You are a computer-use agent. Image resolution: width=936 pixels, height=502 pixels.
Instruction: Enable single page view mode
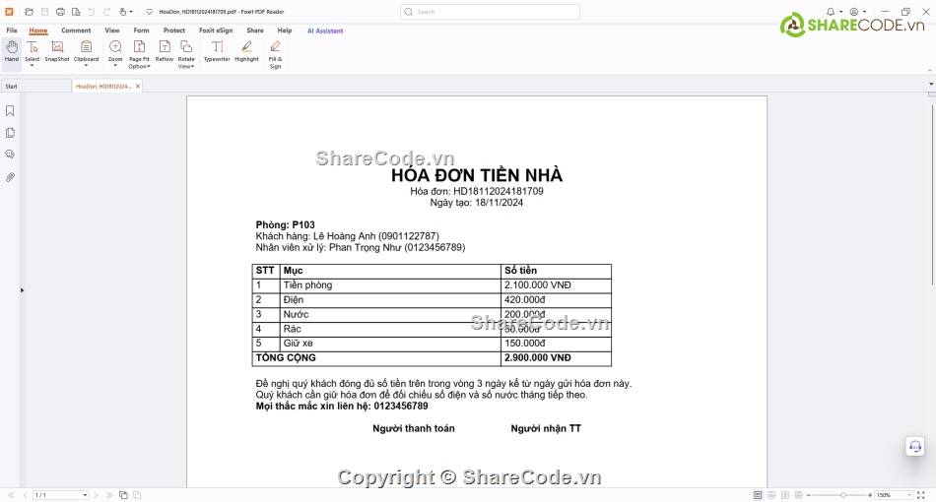[758, 495]
